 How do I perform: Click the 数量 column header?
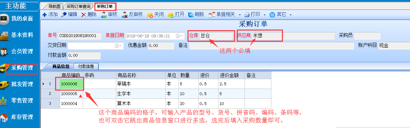(188, 75)
